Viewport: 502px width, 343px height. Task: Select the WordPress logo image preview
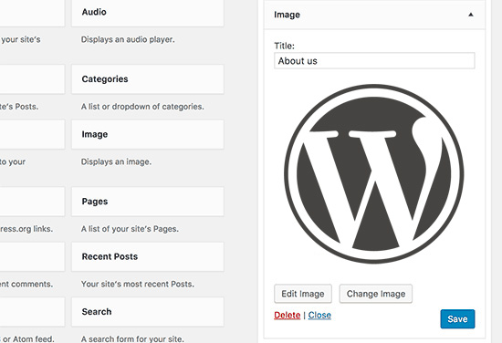[374, 173]
